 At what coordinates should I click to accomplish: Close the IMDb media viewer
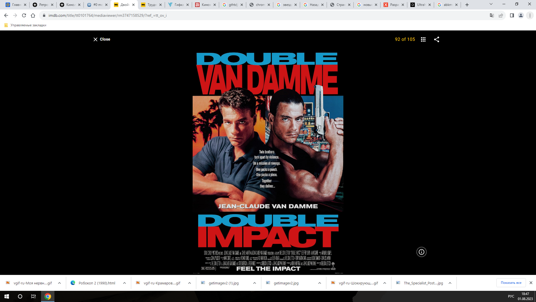102,39
